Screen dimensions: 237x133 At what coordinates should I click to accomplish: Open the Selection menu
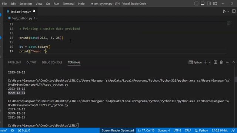(26, 4)
